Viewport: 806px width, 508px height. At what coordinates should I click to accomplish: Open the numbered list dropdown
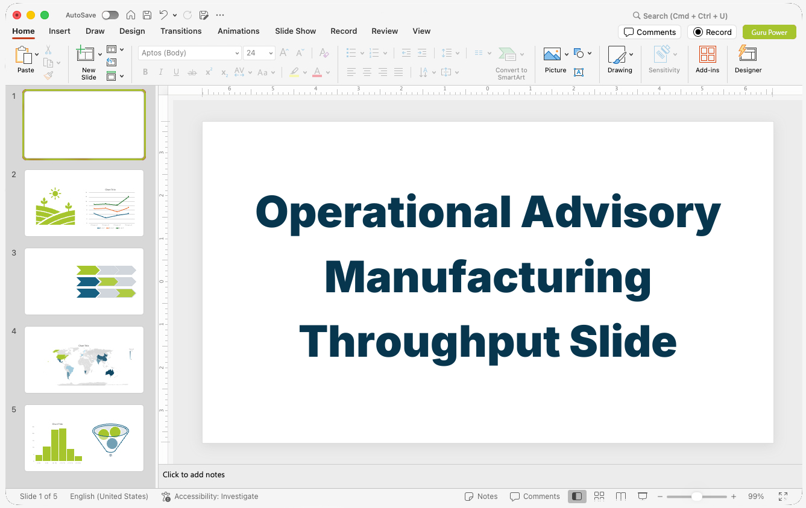tap(385, 53)
